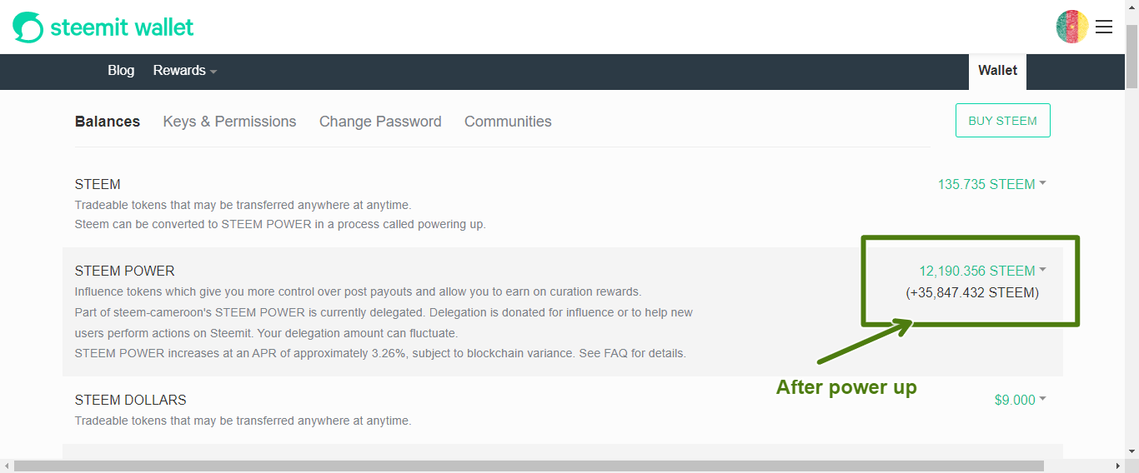Image resolution: width=1139 pixels, height=473 pixels.
Task: Click the vertical scrollbar down arrow
Action: [1131, 451]
